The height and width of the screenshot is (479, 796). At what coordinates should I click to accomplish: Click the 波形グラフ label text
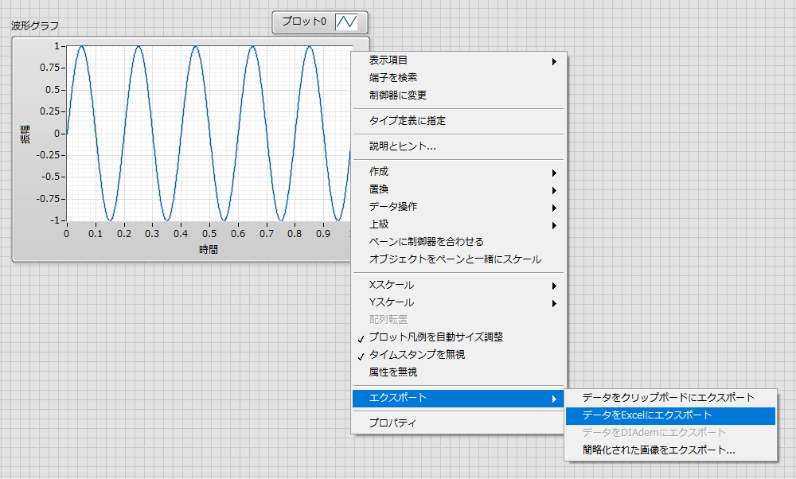(x=35, y=25)
